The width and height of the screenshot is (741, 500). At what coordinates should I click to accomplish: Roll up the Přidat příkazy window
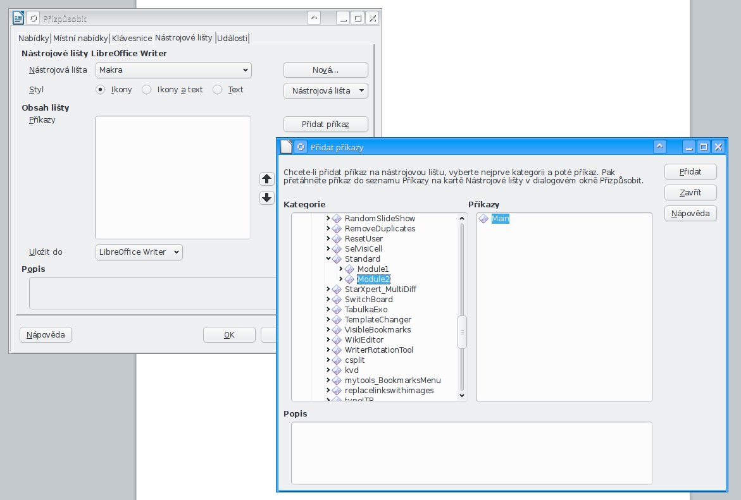pos(660,147)
